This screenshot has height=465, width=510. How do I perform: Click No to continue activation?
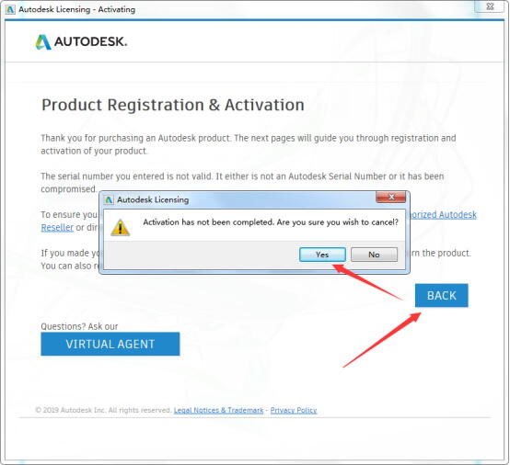click(374, 255)
